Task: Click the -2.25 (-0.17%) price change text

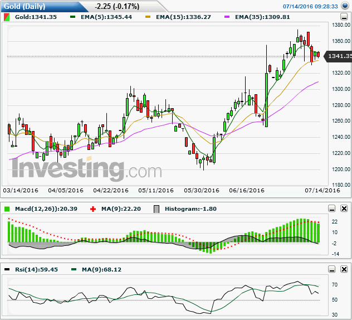Action: pyautogui.click(x=117, y=6)
